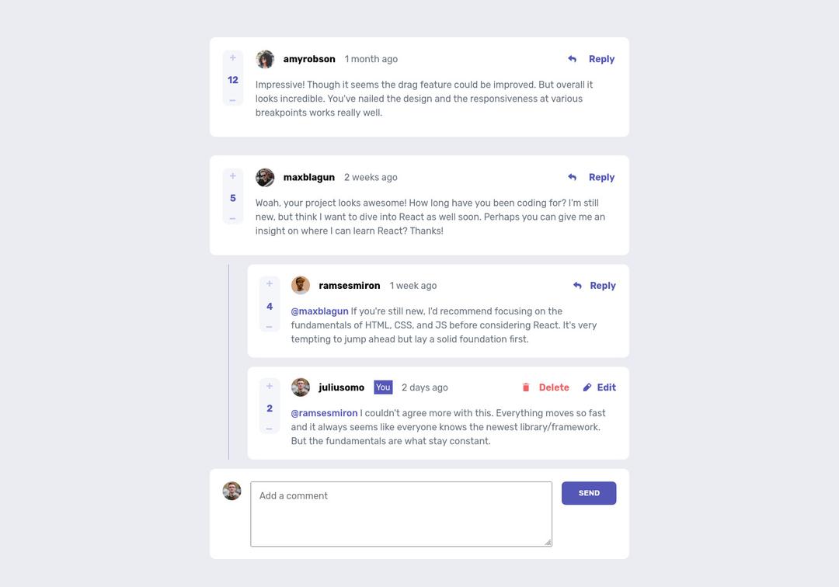This screenshot has width=839, height=587.
Task: Click amyrobson's avatar picture
Action: point(265,60)
